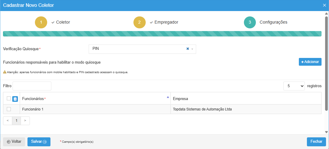Check the box for Funcionário 1 row

(x=9, y=109)
